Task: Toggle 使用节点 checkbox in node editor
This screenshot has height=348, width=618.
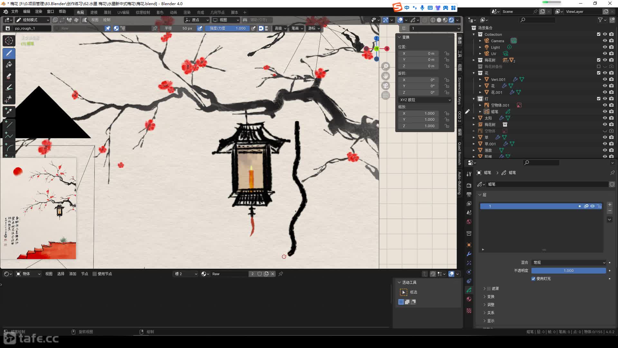Action: [95, 274]
